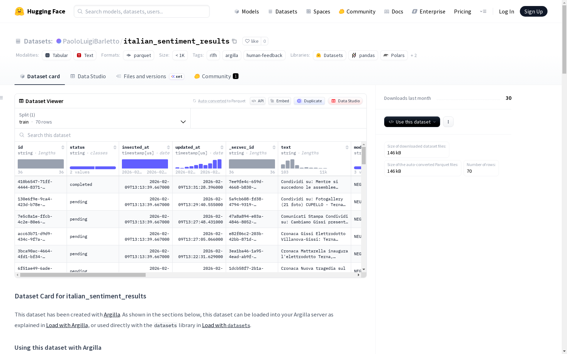567x354 pixels.
Task: Sort the _server_id column
Action: tap(274, 147)
